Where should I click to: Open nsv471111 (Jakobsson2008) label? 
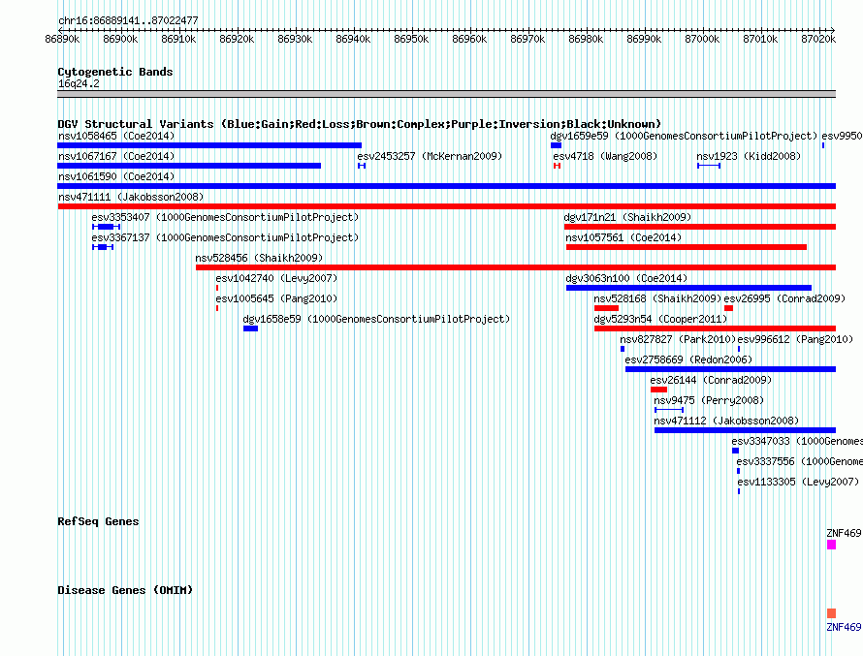coord(131,197)
